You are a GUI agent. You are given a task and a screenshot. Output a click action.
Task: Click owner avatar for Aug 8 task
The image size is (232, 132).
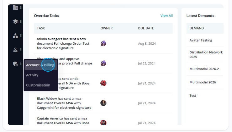103,43
